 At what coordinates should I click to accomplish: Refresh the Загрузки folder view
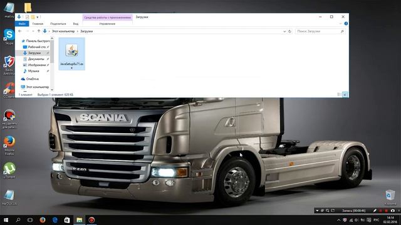[x=289, y=31]
